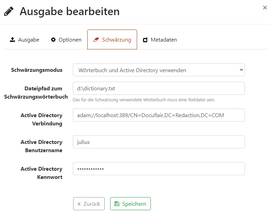Switch to the Ausgabe tab

click(x=29, y=39)
